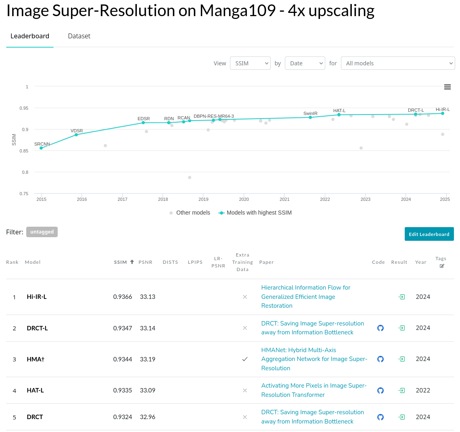Click the untagged filter badge
The height and width of the screenshot is (432, 460).
(x=42, y=232)
